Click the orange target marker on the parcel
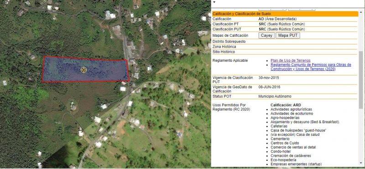This screenshot has height=169, width=365. (84, 70)
